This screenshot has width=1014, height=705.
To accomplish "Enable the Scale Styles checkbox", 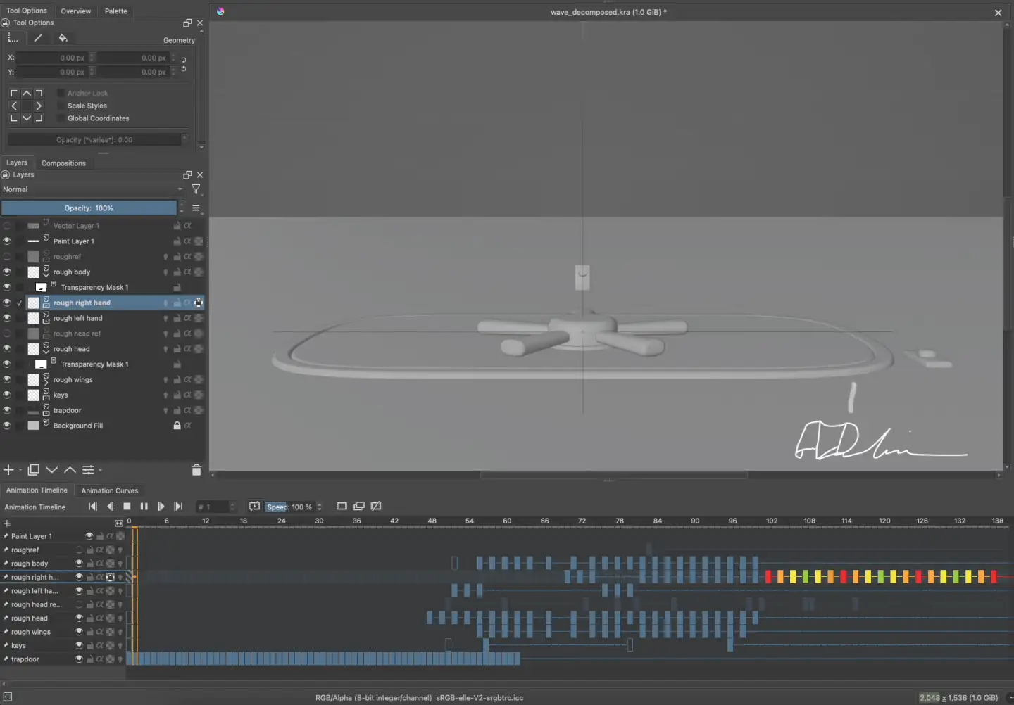I will 61,106.
